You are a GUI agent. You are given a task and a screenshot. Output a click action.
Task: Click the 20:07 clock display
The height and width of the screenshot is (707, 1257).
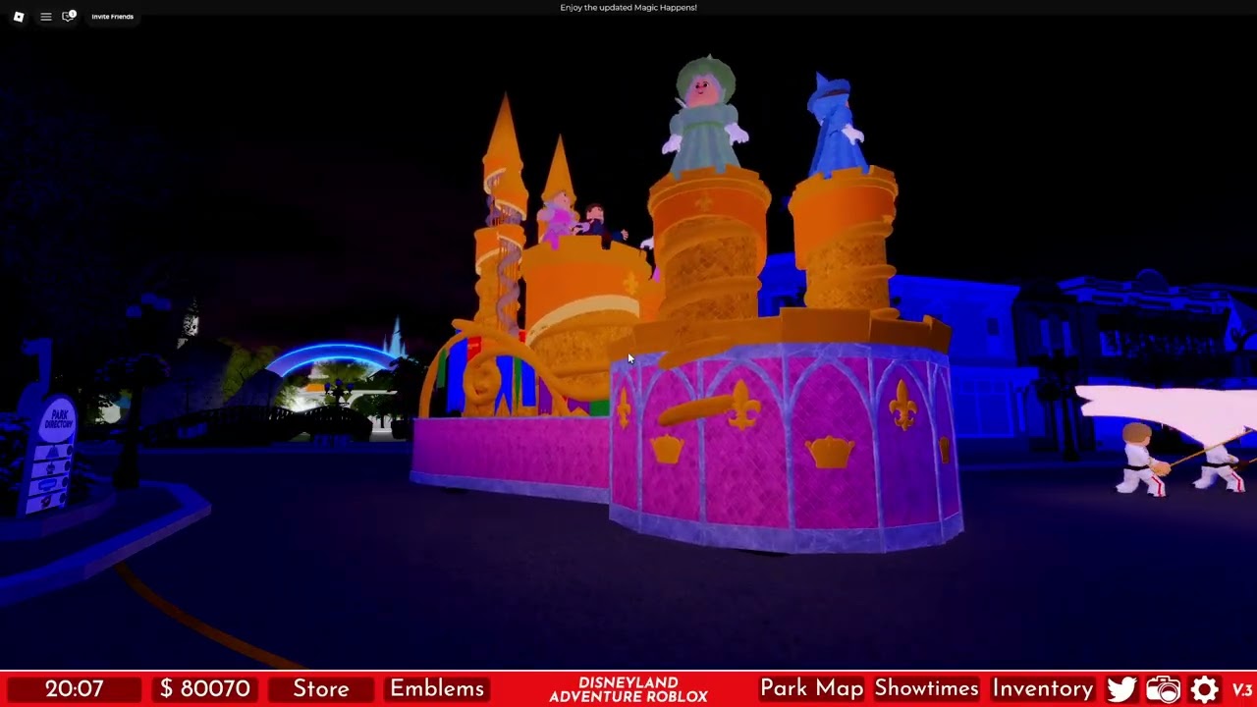click(x=74, y=689)
